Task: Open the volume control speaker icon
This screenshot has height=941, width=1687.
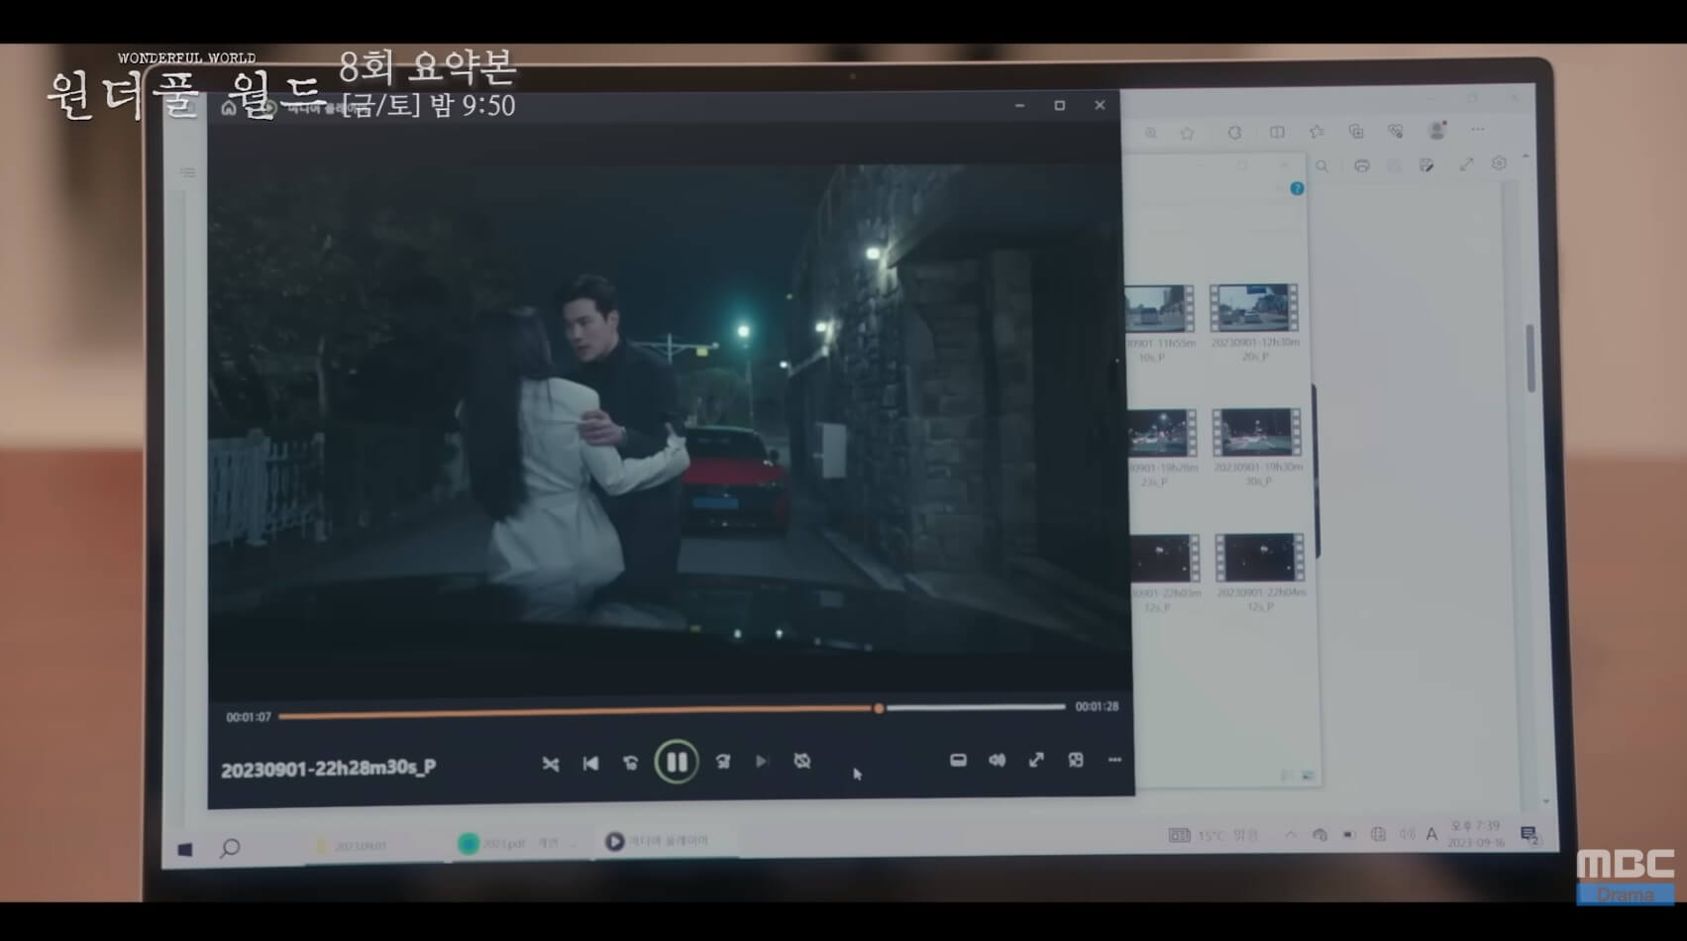Action: click(x=998, y=760)
